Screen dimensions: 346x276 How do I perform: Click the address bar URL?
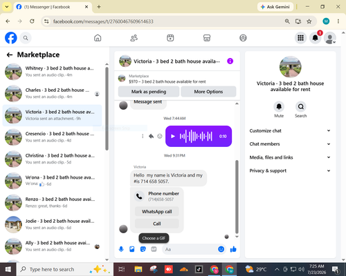click(103, 21)
